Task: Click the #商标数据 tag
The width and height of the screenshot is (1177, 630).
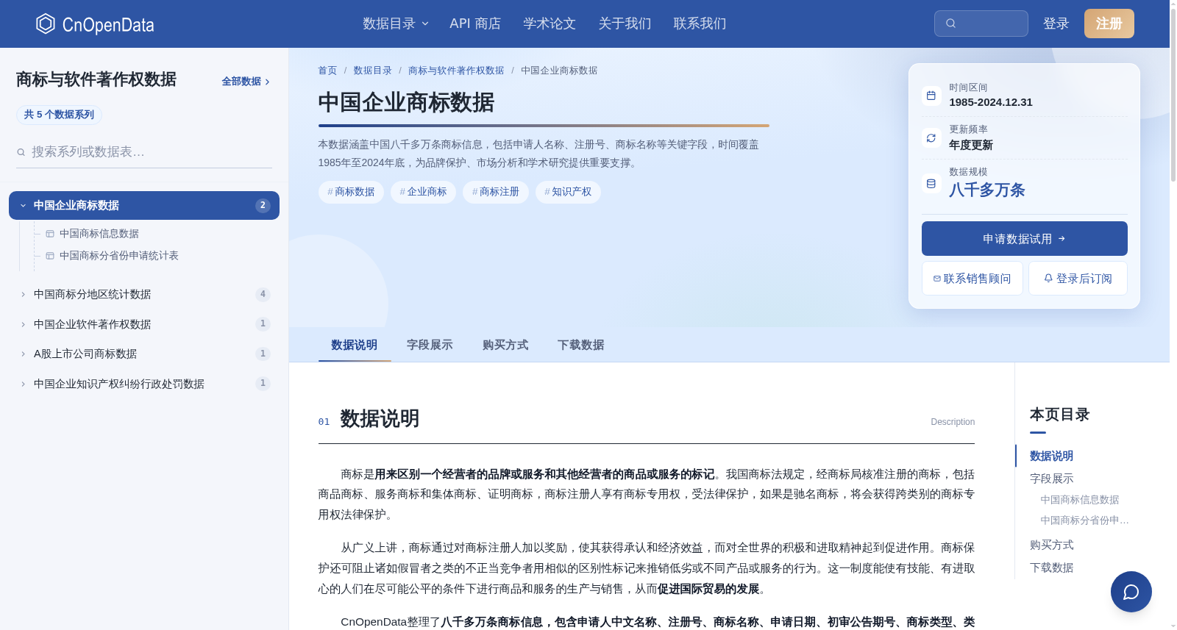Action: pyautogui.click(x=351, y=192)
